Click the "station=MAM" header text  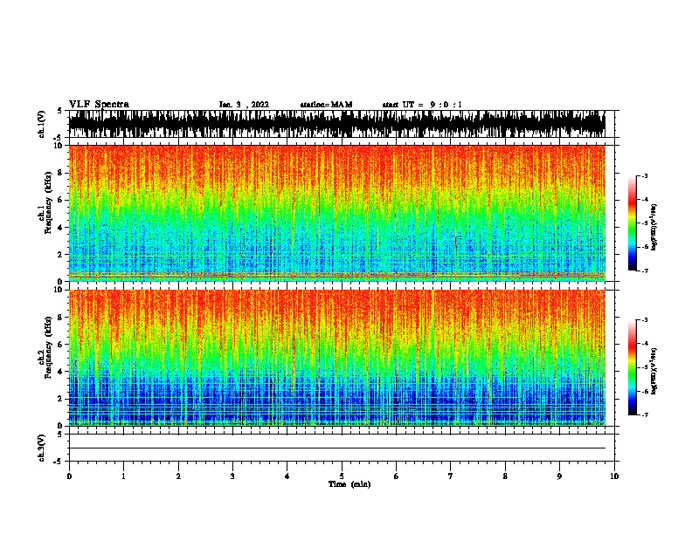[x=326, y=105]
